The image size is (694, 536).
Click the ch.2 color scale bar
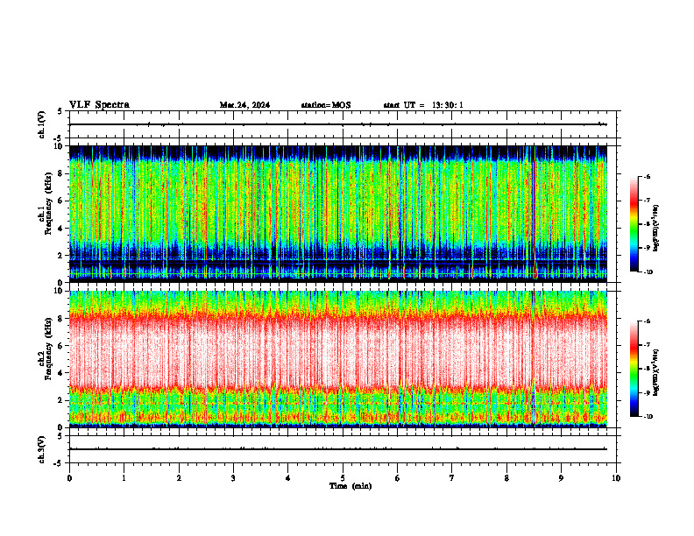tap(634, 369)
